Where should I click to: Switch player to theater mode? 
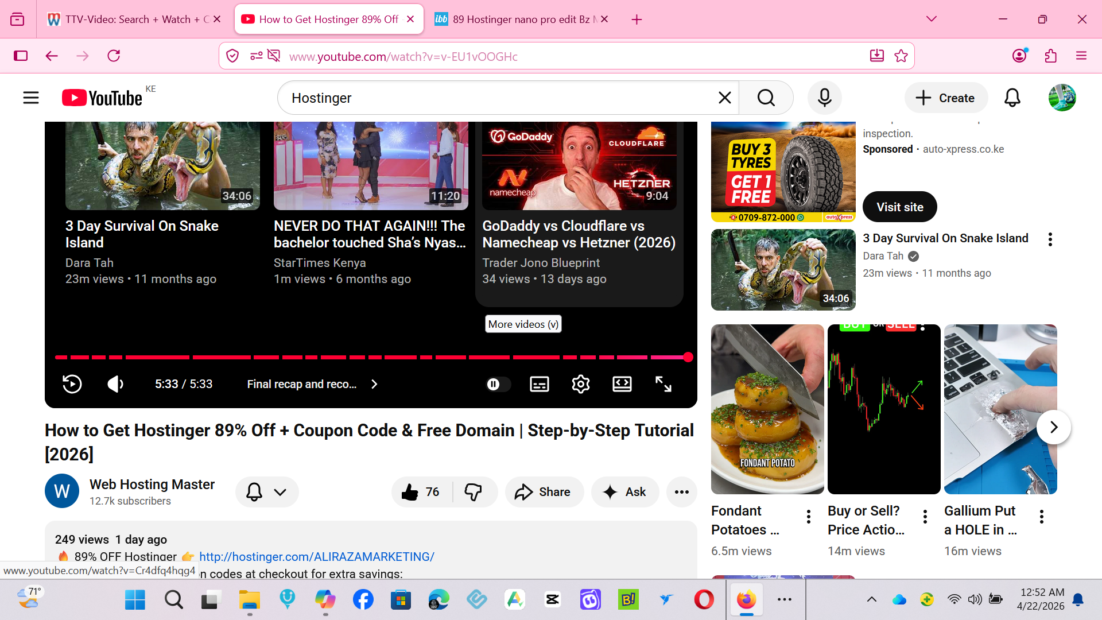[x=622, y=384]
